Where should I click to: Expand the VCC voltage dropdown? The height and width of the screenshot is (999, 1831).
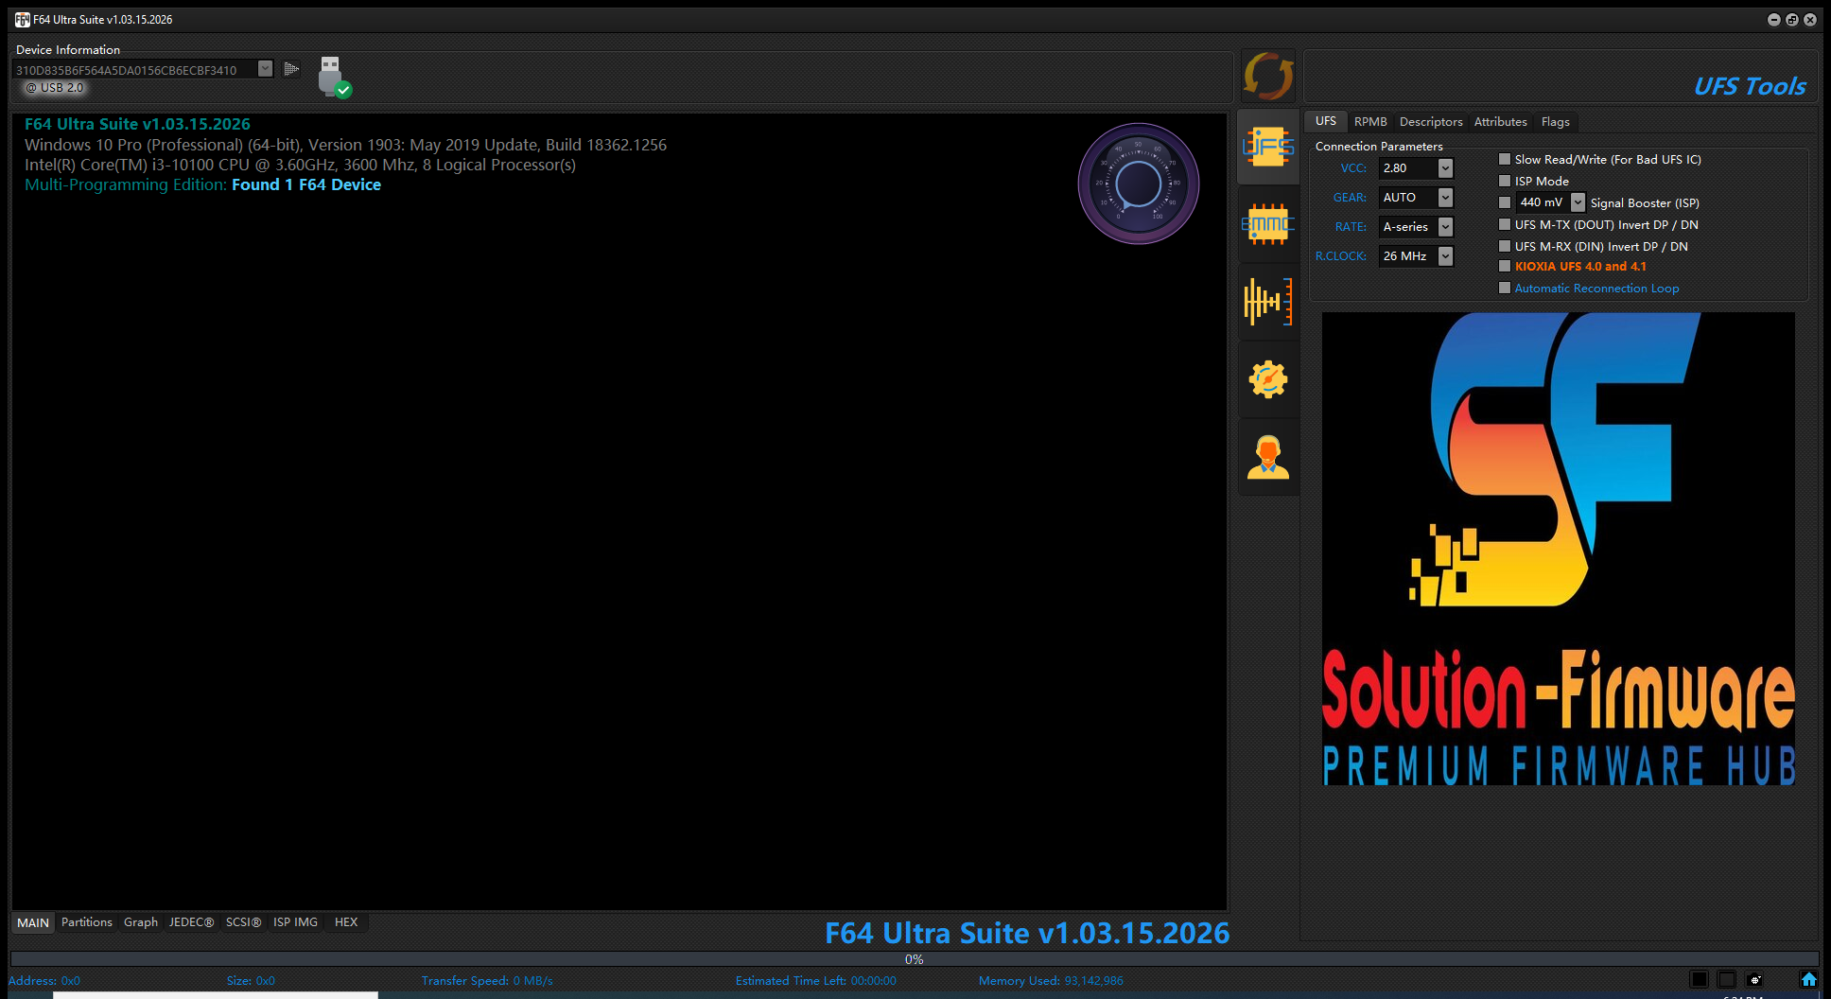(1445, 167)
